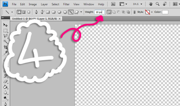Expand the tools panel double-arrow
Image resolution: width=180 pixels, height=106 pixels.
(x=3, y=17)
